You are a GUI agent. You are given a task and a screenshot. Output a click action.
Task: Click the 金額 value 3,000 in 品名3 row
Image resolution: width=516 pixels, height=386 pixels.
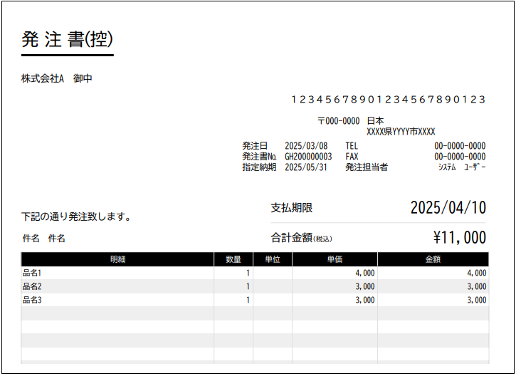click(x=477, y=300)
